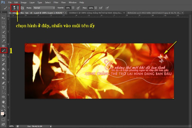Select the Brush tool in the toolbar

click(x=3, y=50)
